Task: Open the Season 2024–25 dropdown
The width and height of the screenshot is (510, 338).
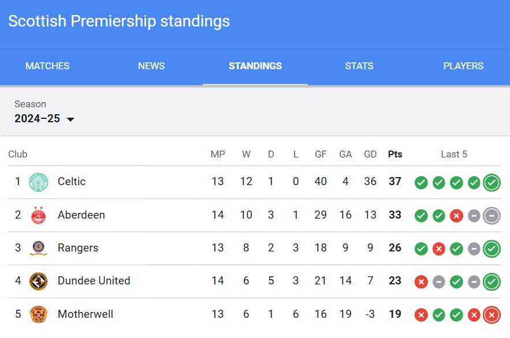Action: [44, 119]
